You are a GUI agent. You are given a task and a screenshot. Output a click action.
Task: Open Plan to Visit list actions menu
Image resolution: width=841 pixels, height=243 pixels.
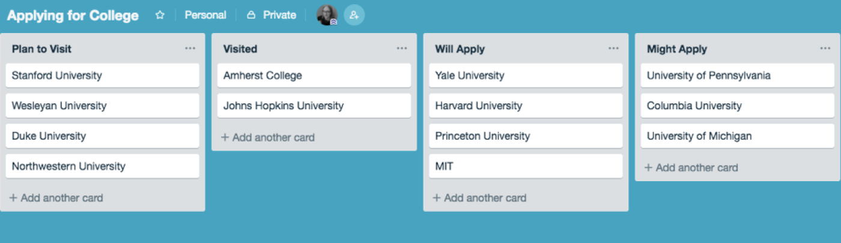coord(190,49)
